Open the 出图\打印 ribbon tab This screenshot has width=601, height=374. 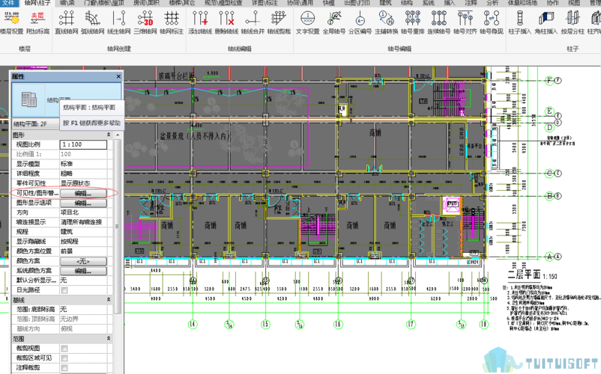click(x=357, y=3)
